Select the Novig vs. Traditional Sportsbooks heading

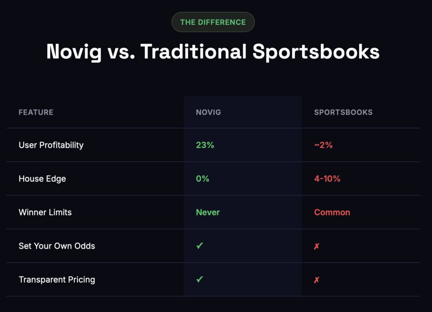(x=213, y=52)
